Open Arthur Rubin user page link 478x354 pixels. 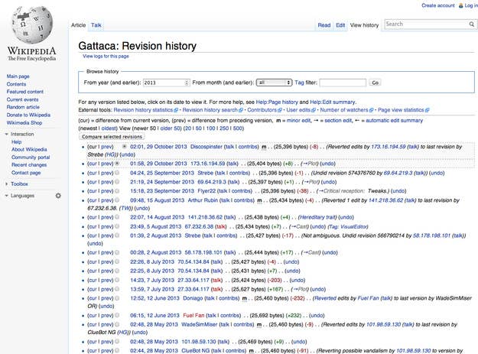203,200
